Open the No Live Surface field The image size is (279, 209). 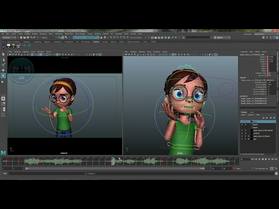(138, 37)
